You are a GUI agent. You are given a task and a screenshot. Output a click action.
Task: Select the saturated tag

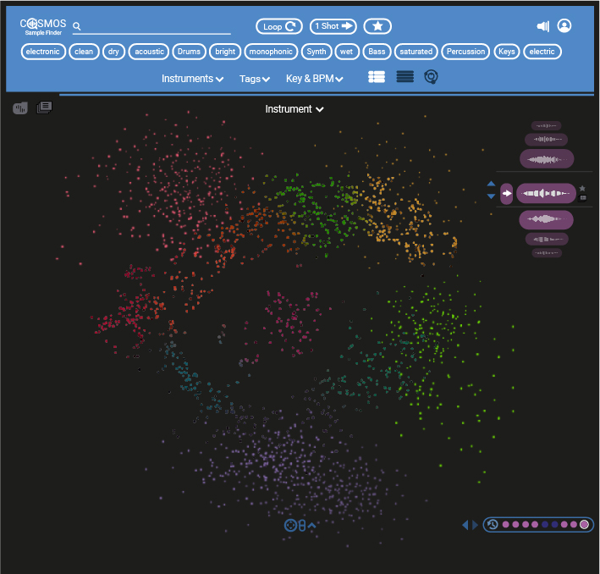click(x=416, y=52)
